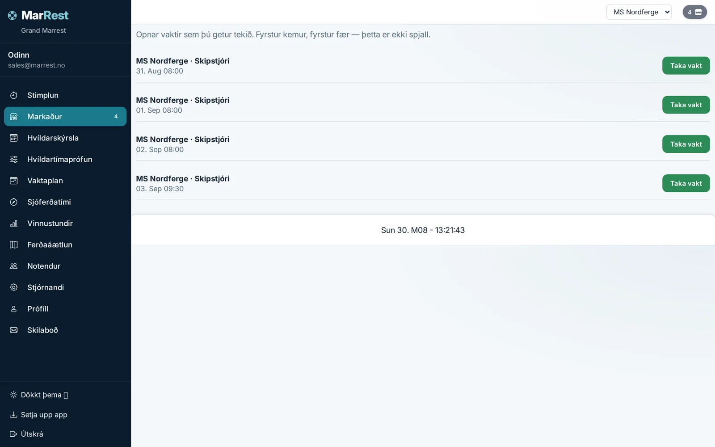Click shift title above 01. Sep 08:00
715x447 pixels.
click(x=183, y=100)
